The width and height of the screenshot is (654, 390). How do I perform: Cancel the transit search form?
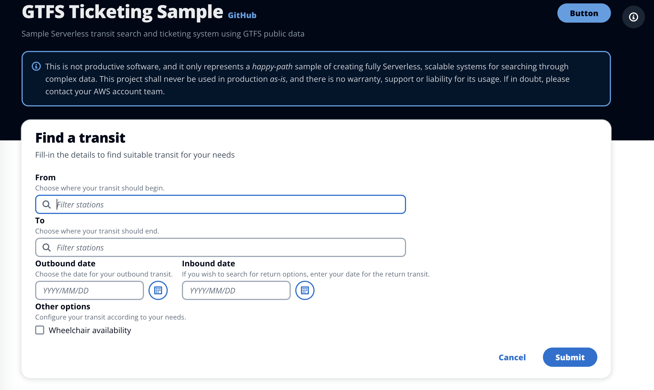click(x=512, y=357)
